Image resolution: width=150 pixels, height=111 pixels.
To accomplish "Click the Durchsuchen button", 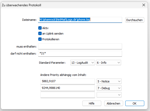I will pyautogui.click(x=135, y=20).
